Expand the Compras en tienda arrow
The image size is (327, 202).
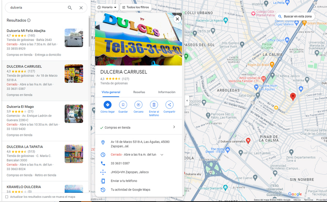point(174,127)
